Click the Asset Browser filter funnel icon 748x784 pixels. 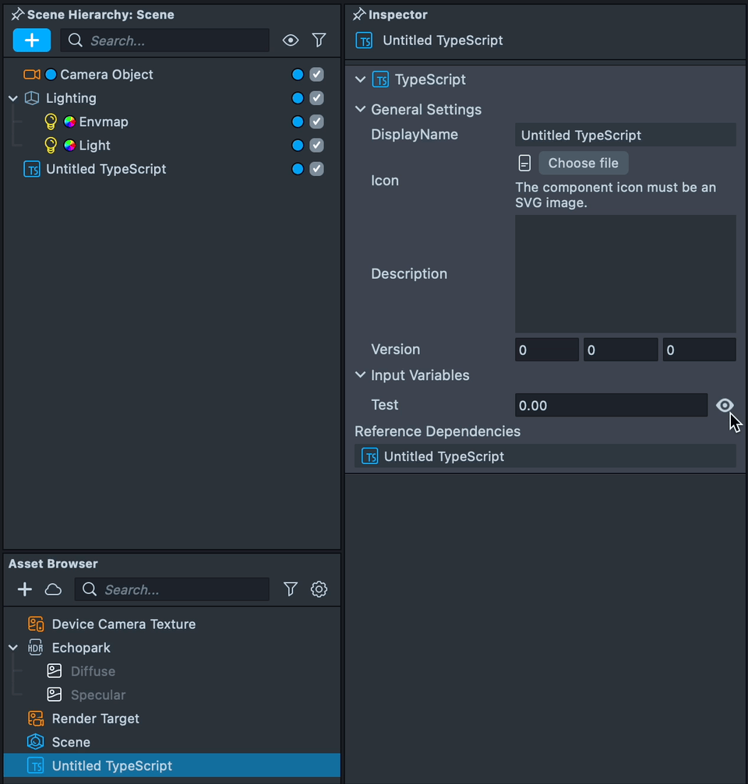coord(291,589)
